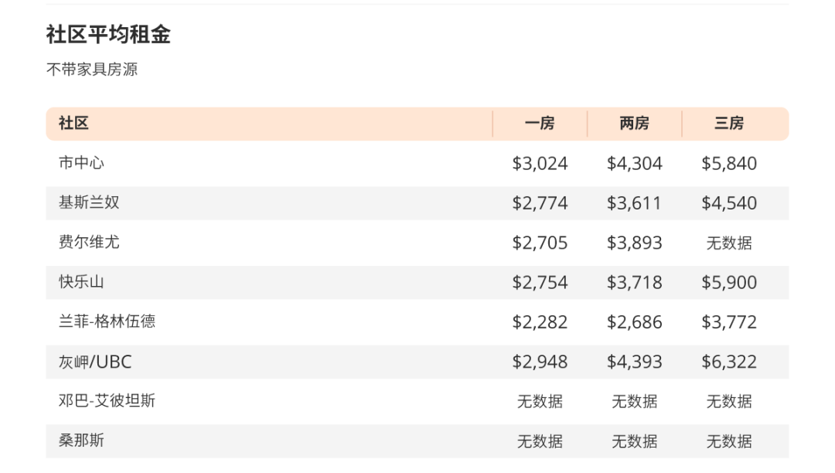Click the $6,322 three-bedroom price for 灰岬/UBC
This screenshot has height=473, width=835.
click(729, 362)
